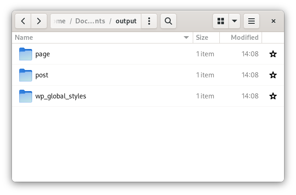
Task: Sort the list by Modified column
Action: click(x=244, y=38)
